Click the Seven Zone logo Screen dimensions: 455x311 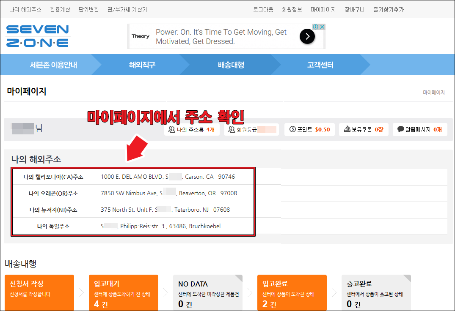(37, 36)
